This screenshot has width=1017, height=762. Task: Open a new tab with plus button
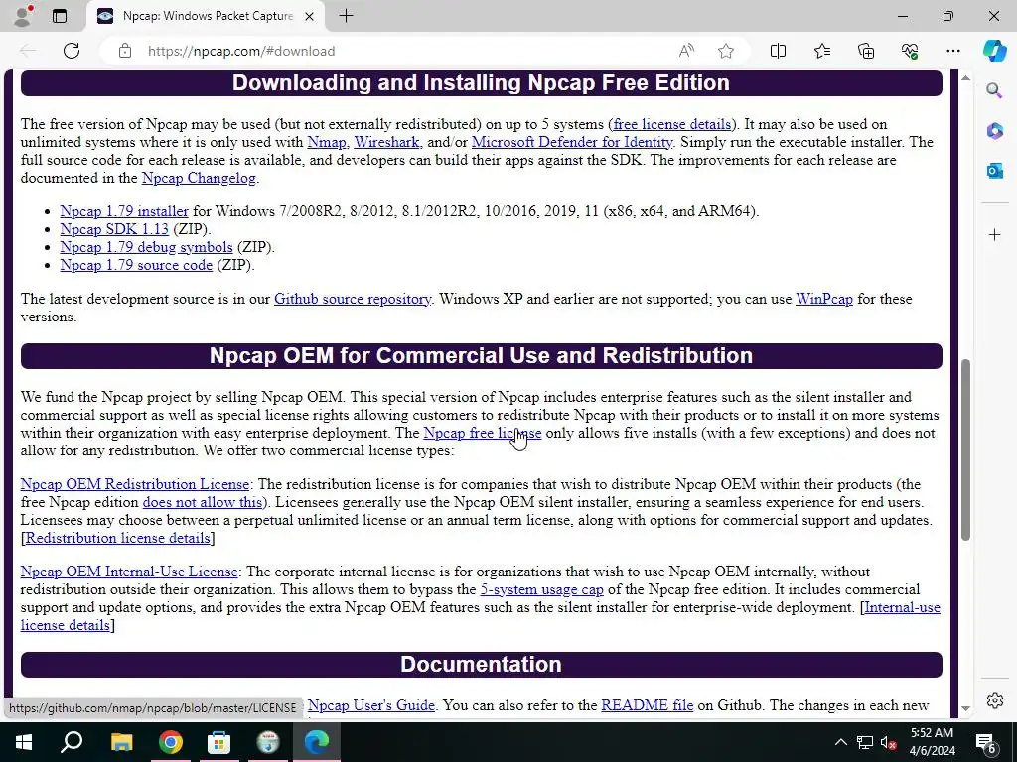pos(347,16)
